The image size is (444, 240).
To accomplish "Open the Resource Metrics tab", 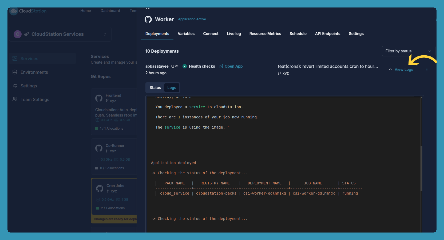I will [265, 34].
